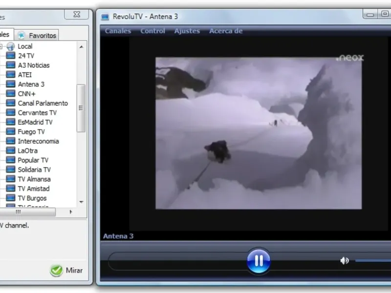Select the EsMadrid TV channel name
391x293 pixels.
[x=35, y=122]
